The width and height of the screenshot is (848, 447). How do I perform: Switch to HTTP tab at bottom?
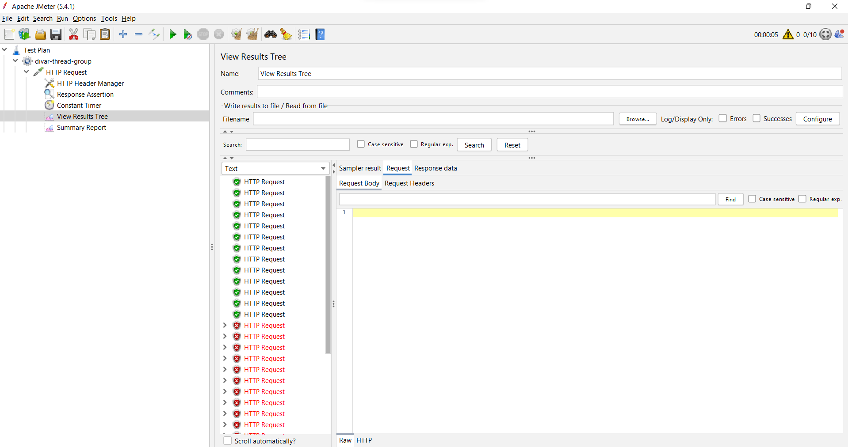(x=364, y=440)
